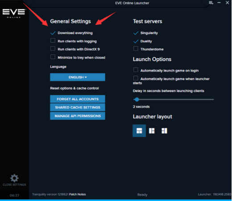Uncheck the Duality test server

pyautogui.click(x=136, y=41)
